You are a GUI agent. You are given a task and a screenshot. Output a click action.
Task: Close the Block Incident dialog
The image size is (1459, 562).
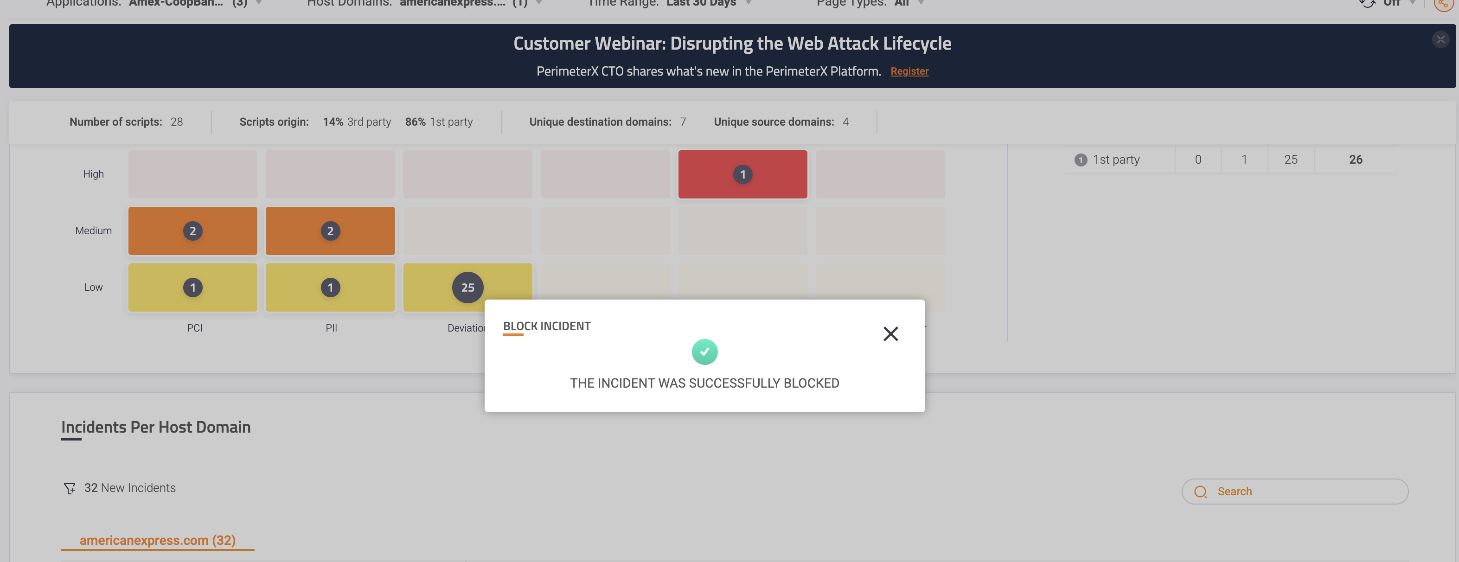(x=890, y=334)
